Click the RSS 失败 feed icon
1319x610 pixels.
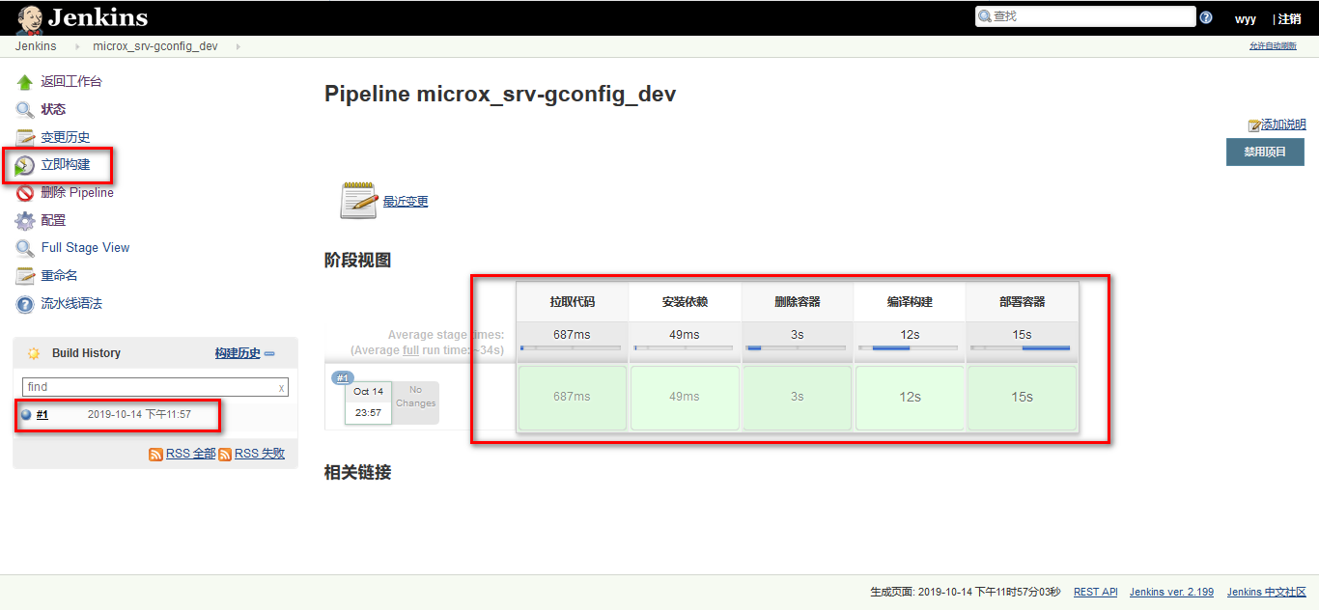(225, 454)
